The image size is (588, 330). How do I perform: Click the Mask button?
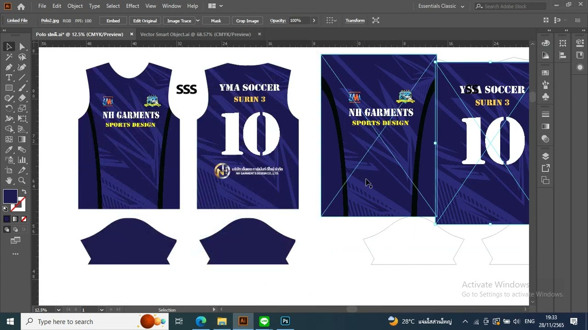[x=216, y=21]
